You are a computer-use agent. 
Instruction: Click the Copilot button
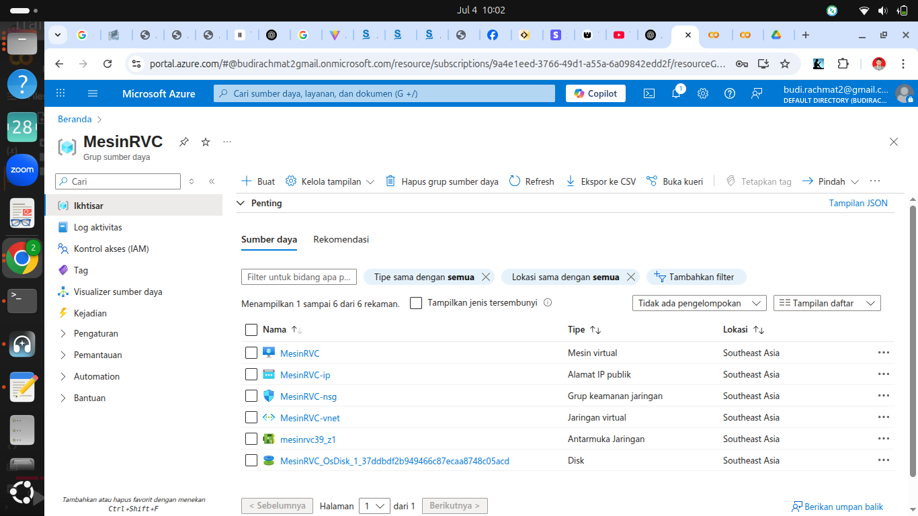point(595,93)
